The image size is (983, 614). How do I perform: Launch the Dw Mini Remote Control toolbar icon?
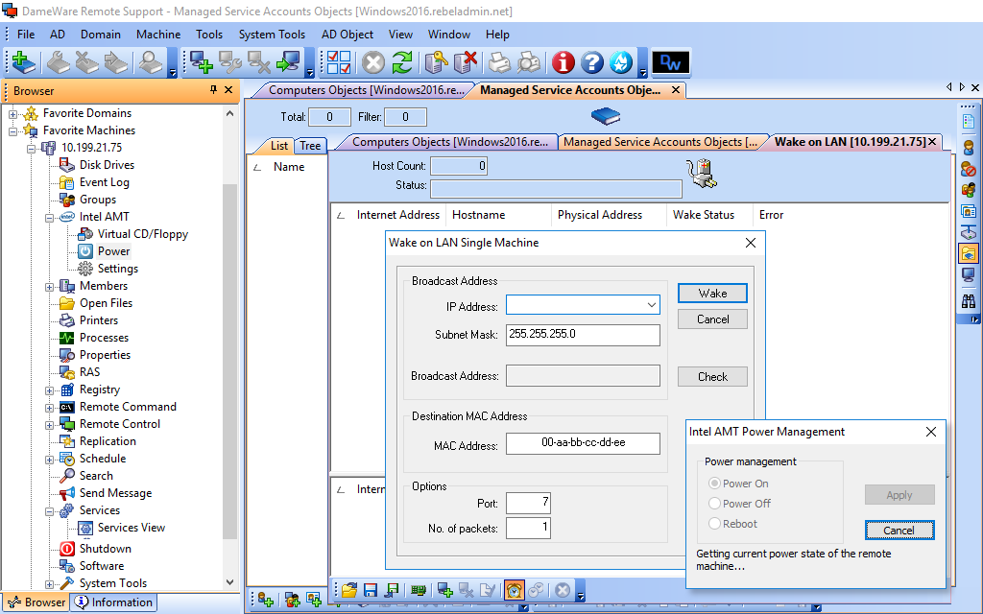[670, 62]
